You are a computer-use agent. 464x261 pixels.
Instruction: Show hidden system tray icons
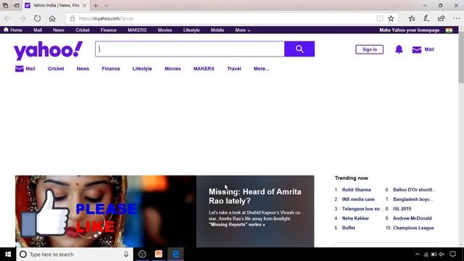pos(418,254)
